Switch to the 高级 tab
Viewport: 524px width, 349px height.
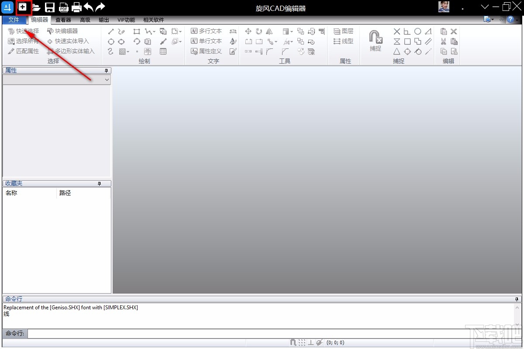point(85,20)
